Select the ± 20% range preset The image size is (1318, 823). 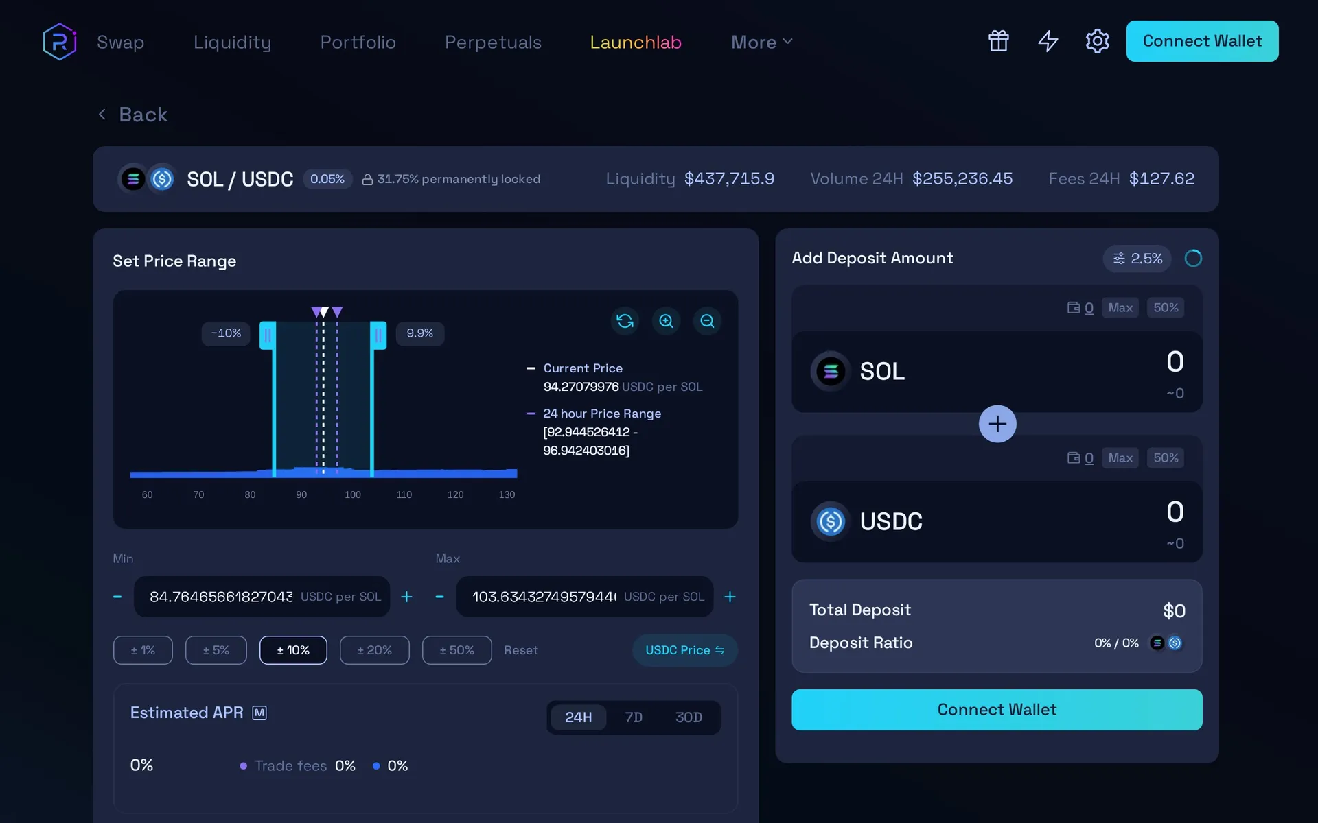[x=374, y=650]
